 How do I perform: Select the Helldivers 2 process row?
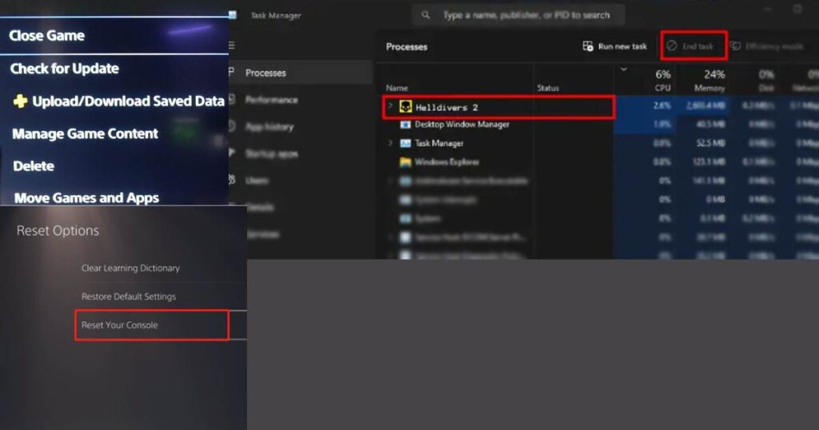498,107
